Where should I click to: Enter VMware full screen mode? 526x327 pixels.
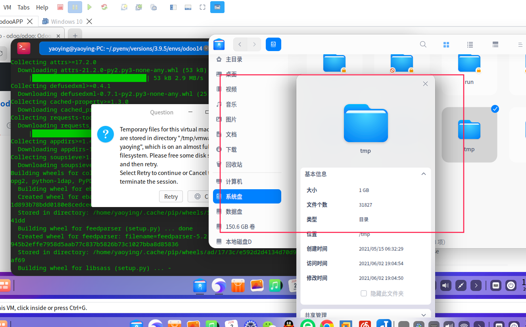tap(203, 7)
